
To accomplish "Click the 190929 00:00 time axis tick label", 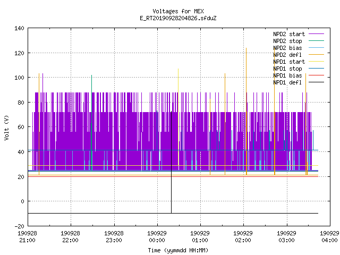I will pos(157,237).
